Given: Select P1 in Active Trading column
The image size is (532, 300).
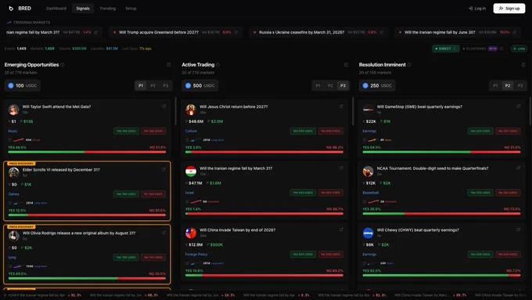Looking at the screenshot, I should (x=318, y=85).
